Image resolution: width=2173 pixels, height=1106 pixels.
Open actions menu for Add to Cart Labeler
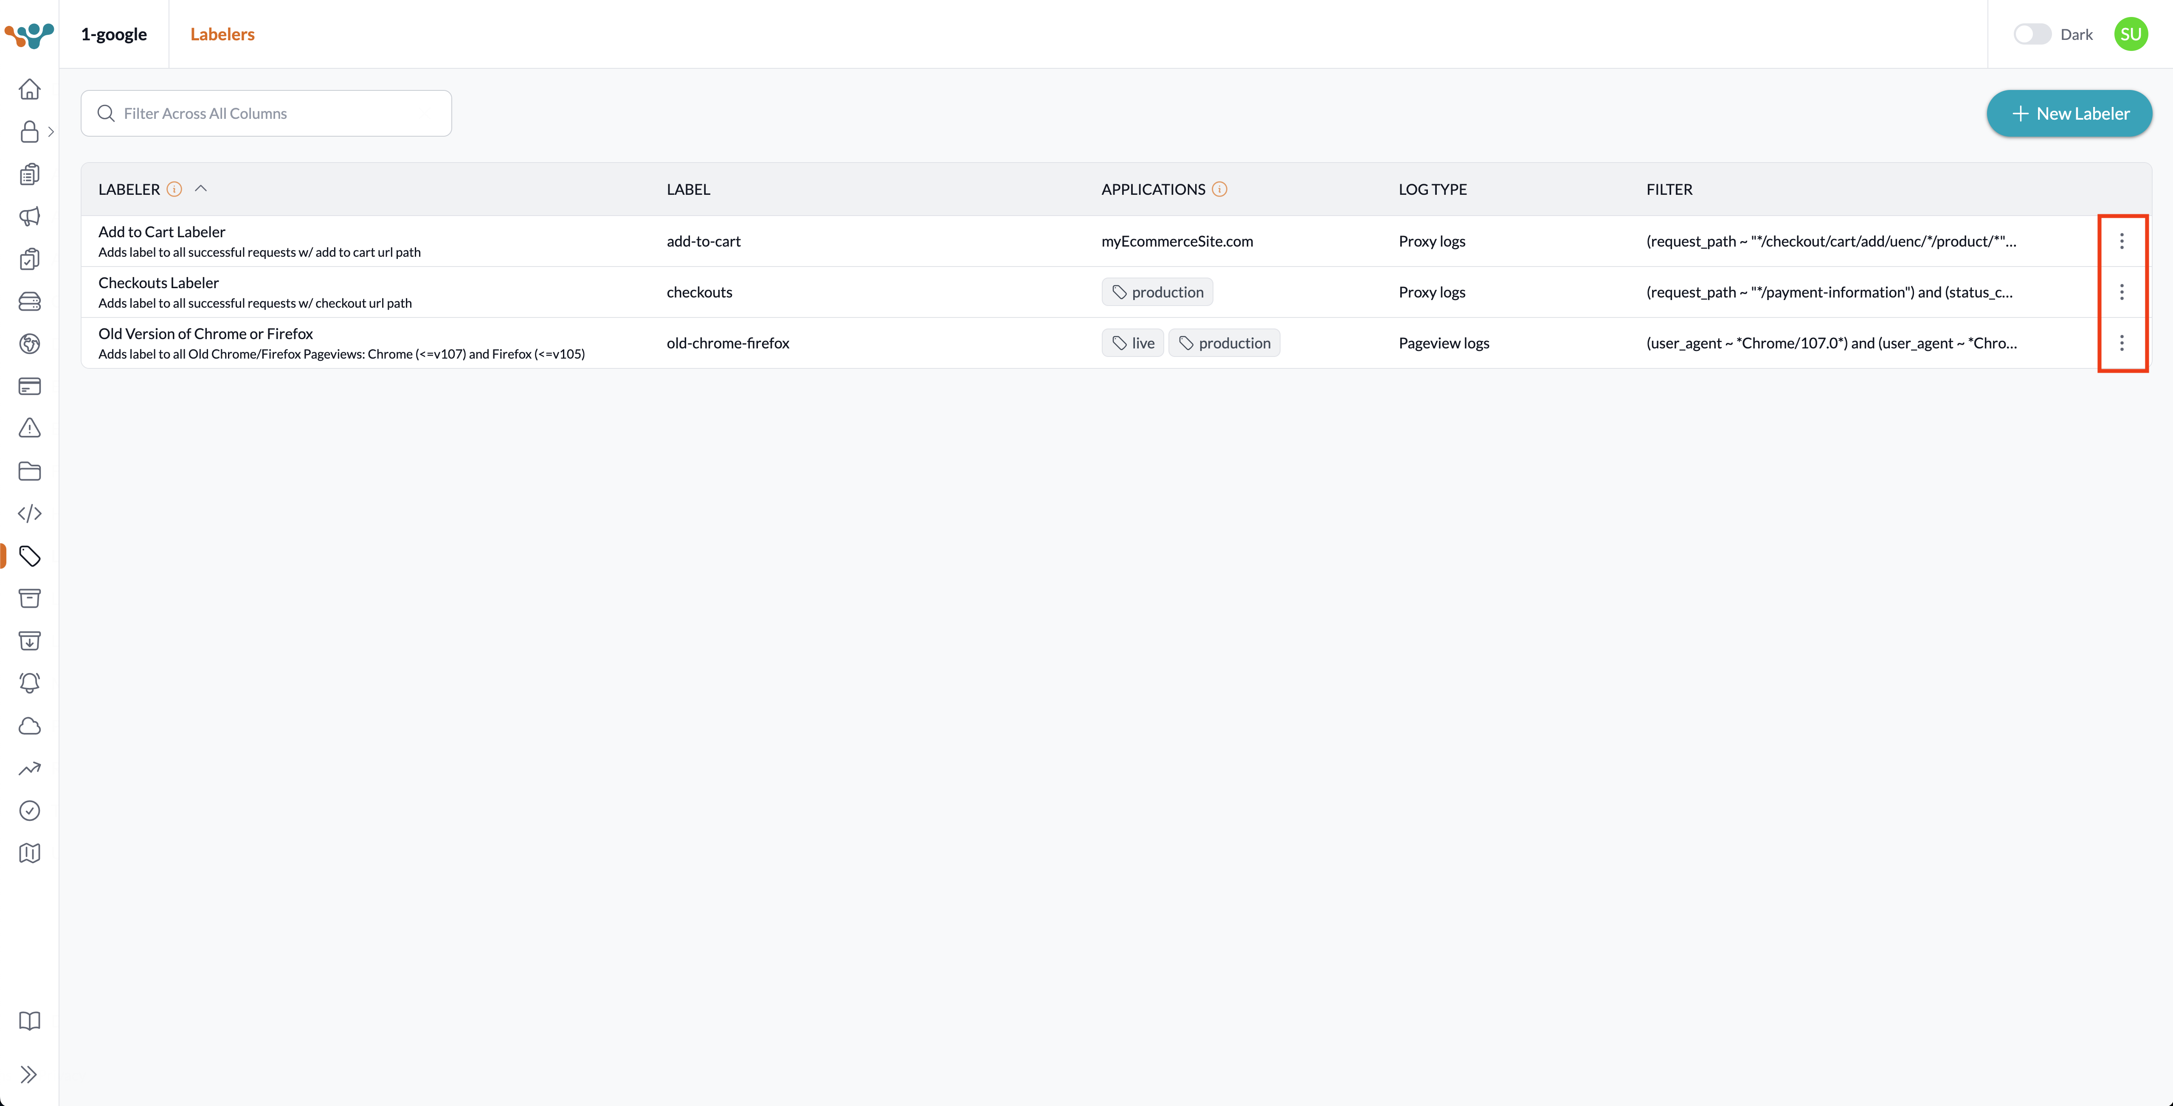tap(2122, 241)
